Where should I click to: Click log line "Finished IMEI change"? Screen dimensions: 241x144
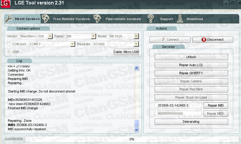coord(23,108)
